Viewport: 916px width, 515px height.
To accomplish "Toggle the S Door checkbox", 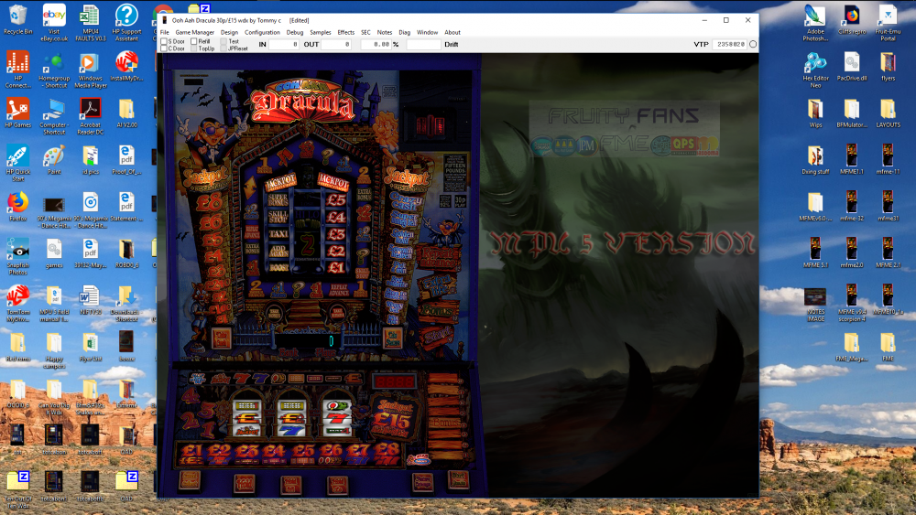I will (x=164, y=41).
